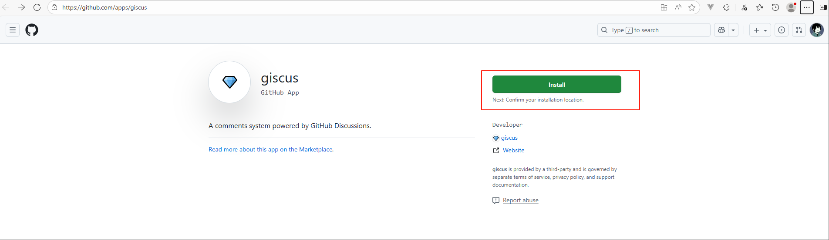Open the Pull requests icon in header
Image resolution: width=829 pixels, height=240 pixels.
[x=799, y=30]
